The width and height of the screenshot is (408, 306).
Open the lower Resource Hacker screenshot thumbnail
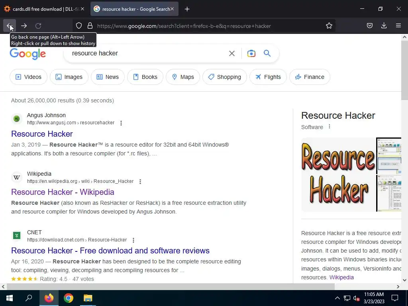389,193
